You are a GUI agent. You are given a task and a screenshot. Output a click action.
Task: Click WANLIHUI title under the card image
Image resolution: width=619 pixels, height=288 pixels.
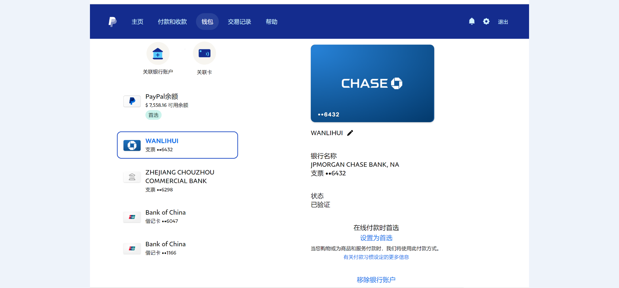click(327, 133)
